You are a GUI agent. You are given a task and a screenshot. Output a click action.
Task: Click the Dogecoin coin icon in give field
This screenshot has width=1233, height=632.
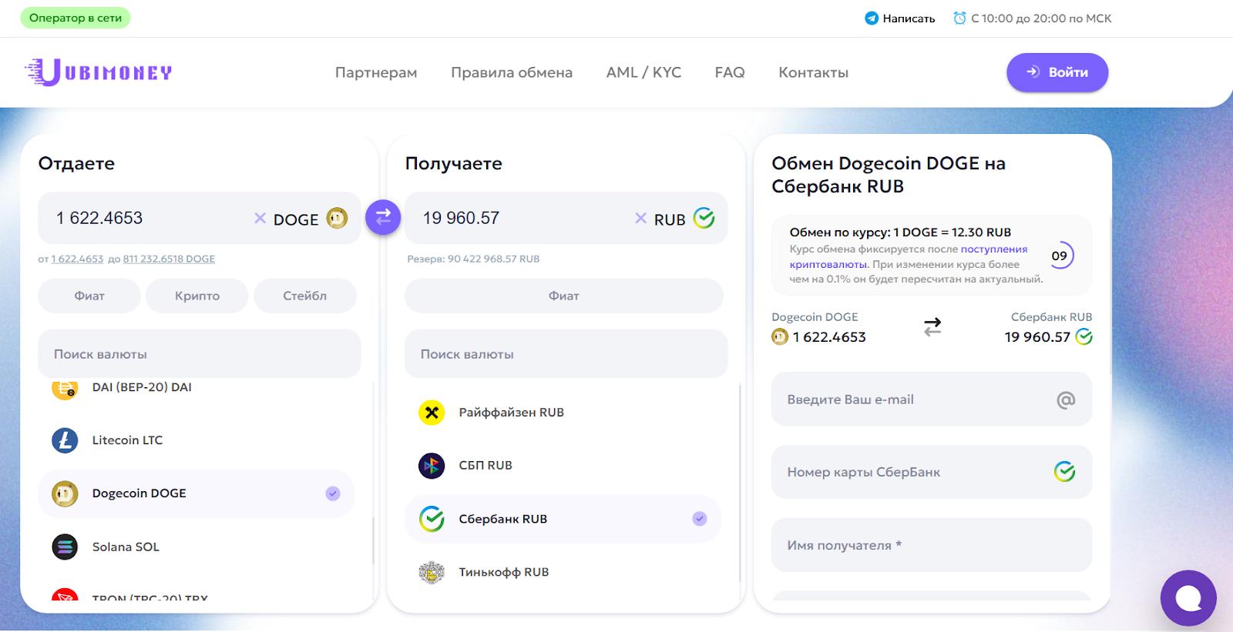click(337, 219)
